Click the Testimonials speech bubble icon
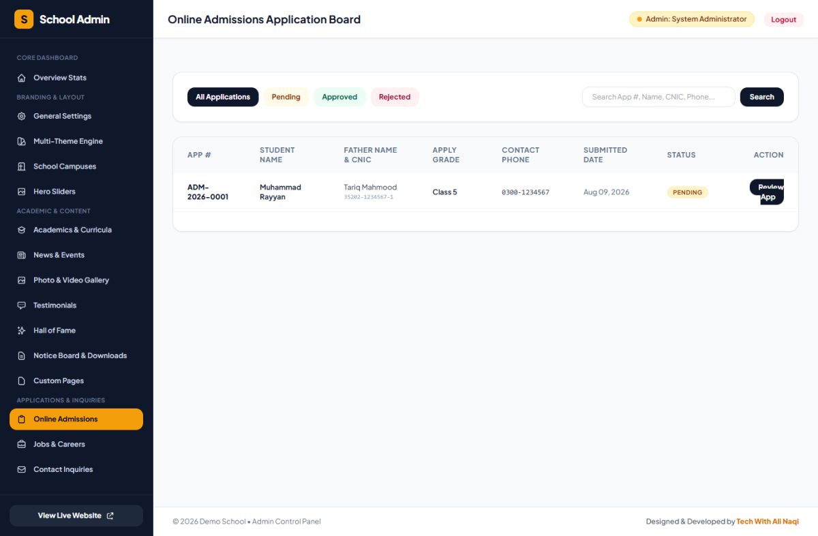This screenshot has width=818, height=536. coord(21,306)
